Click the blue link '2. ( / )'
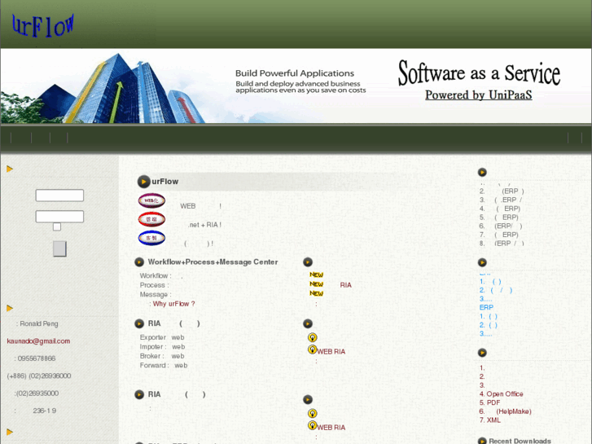Viewport: 592px width, 444px height. click(496, 290)
